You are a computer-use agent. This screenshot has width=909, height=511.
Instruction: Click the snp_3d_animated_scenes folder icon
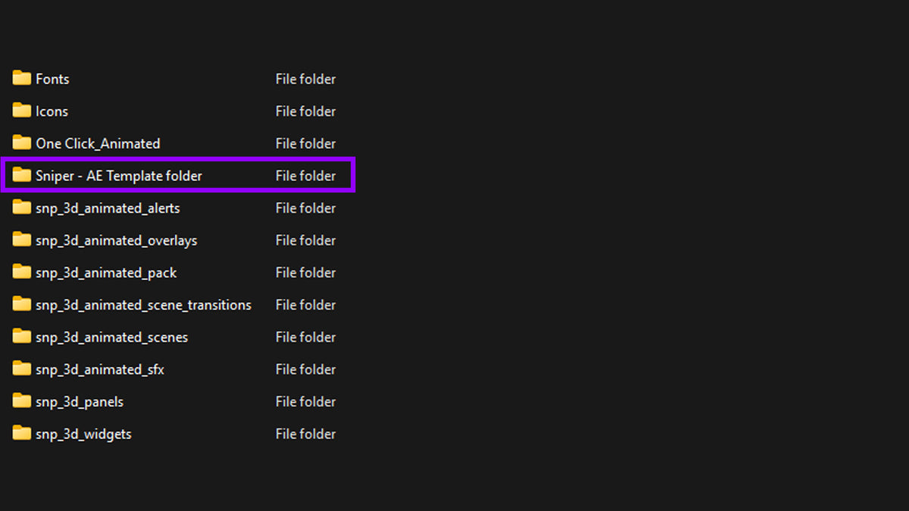pos(22,336)
